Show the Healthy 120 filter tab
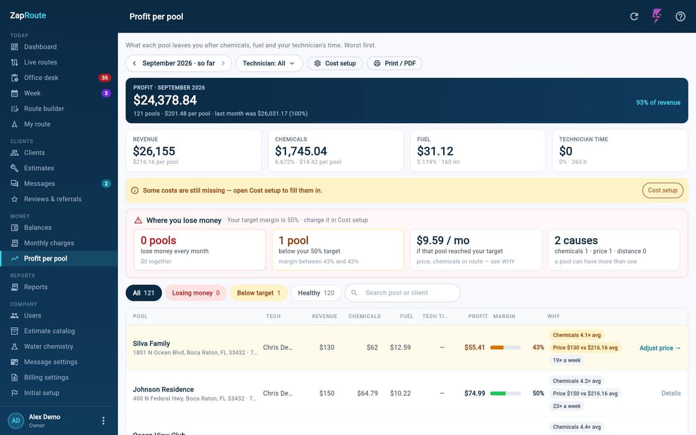 [x=316, y=293]
